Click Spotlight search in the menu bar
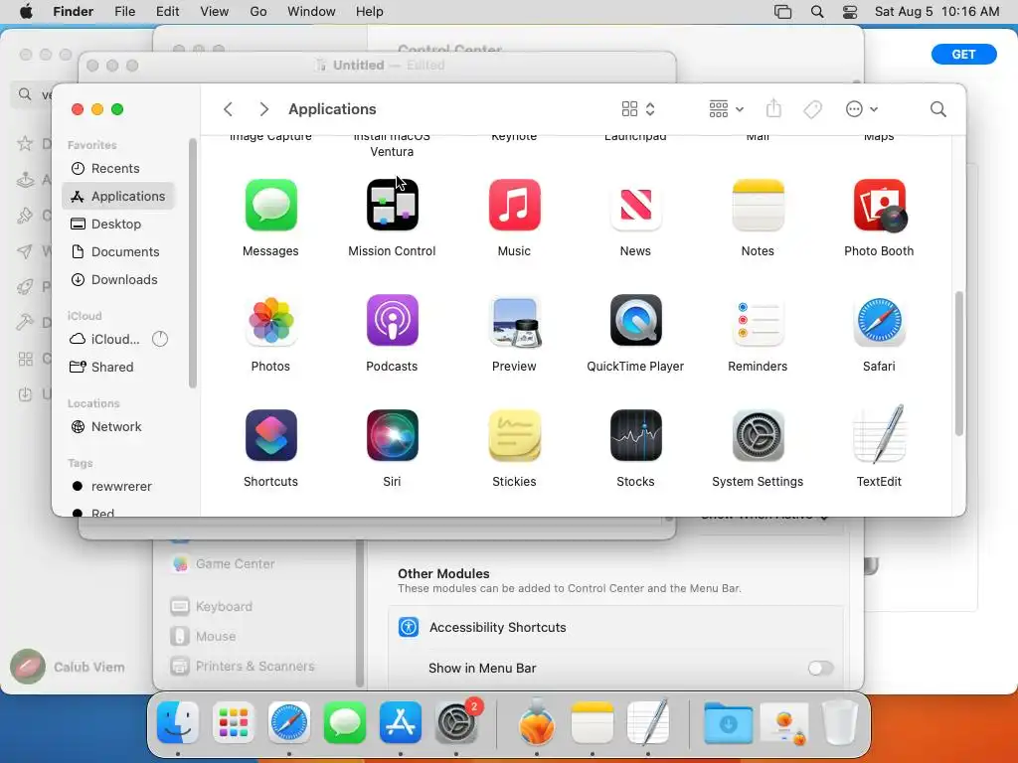Viewport: 1018px width, 763px height. coord(817,12)
